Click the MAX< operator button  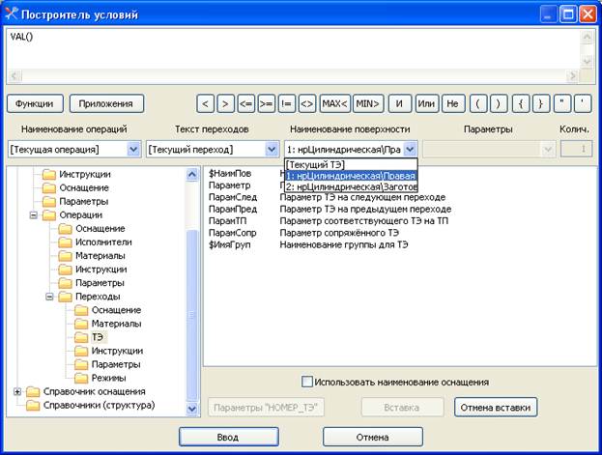[x=334, y=103]
